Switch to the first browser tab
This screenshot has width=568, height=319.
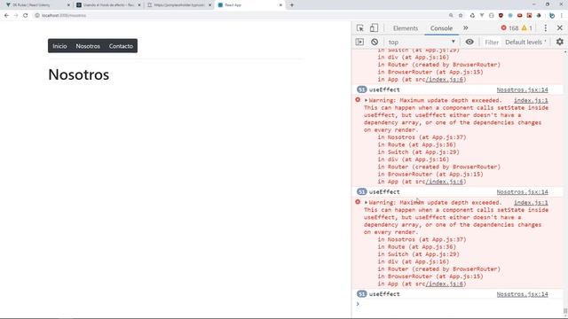pos(37,5)
